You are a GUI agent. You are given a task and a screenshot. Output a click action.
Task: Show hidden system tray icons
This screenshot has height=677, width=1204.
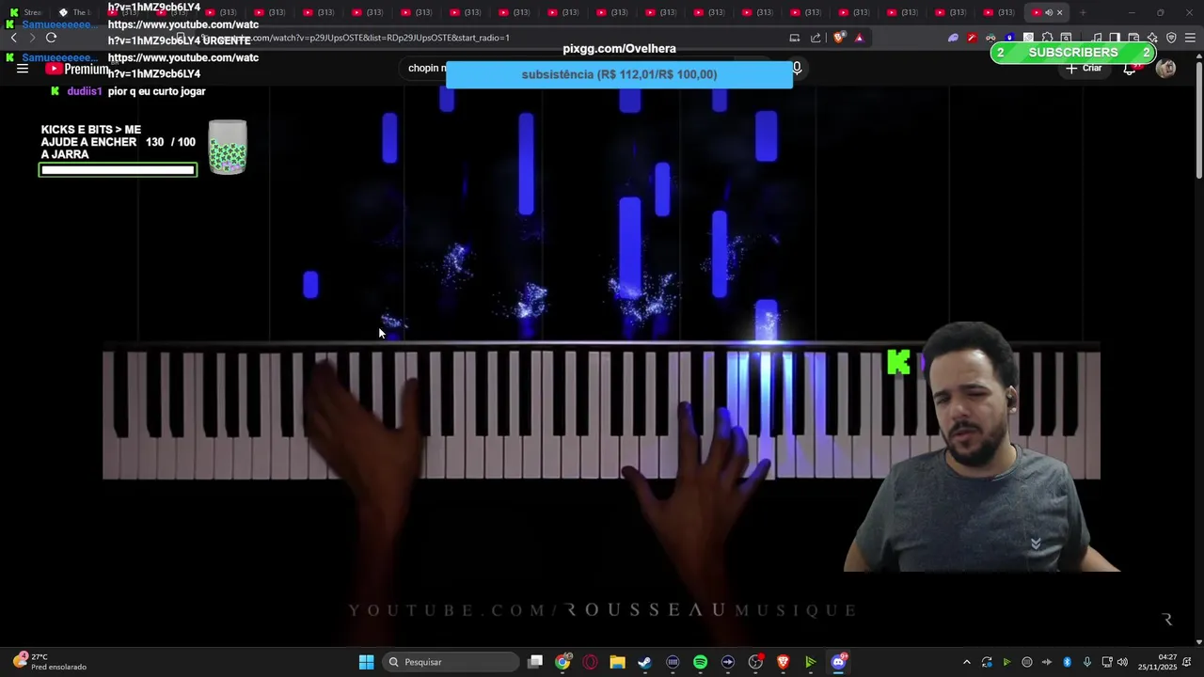(x=966, y=662)
